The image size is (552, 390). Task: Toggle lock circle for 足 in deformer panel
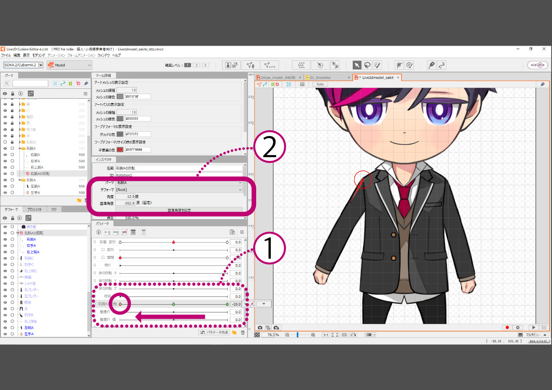click(13, 309)
